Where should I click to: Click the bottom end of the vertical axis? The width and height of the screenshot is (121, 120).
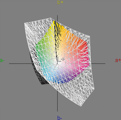[x=57, y=111]
